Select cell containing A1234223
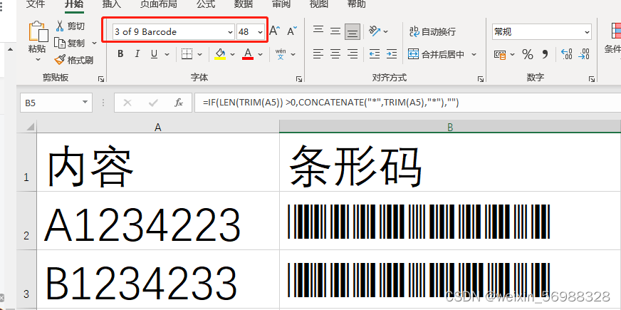621x310 pixels. click(x=158, y=221)
